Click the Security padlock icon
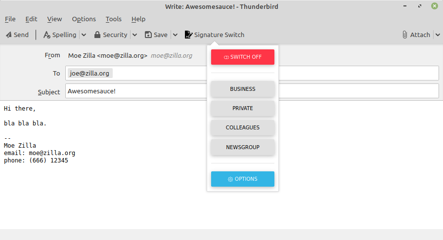Screen dimensions: 443x240 click(97, 35)
